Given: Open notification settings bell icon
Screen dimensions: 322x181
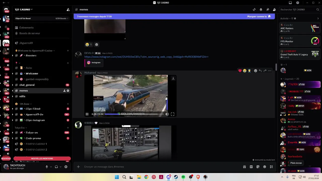Looking at the screenshot, I should (261, 10).
